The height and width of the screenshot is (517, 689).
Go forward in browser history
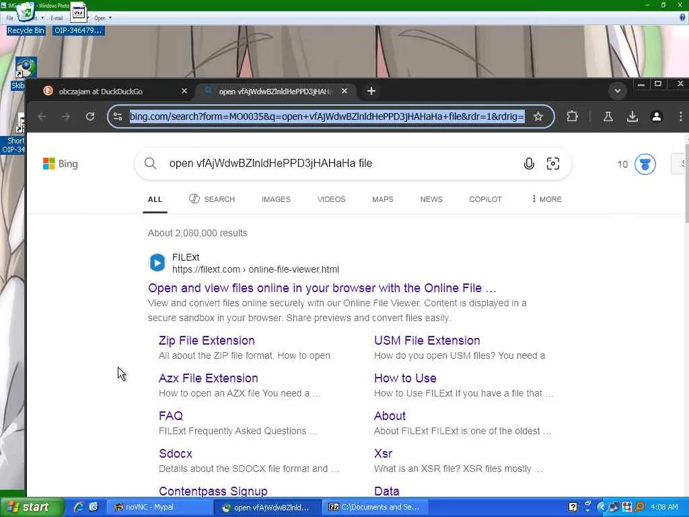pos(66,116)
